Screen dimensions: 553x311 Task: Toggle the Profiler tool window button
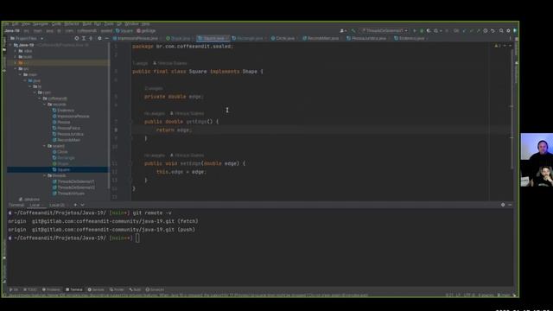(x=117, y=290)
